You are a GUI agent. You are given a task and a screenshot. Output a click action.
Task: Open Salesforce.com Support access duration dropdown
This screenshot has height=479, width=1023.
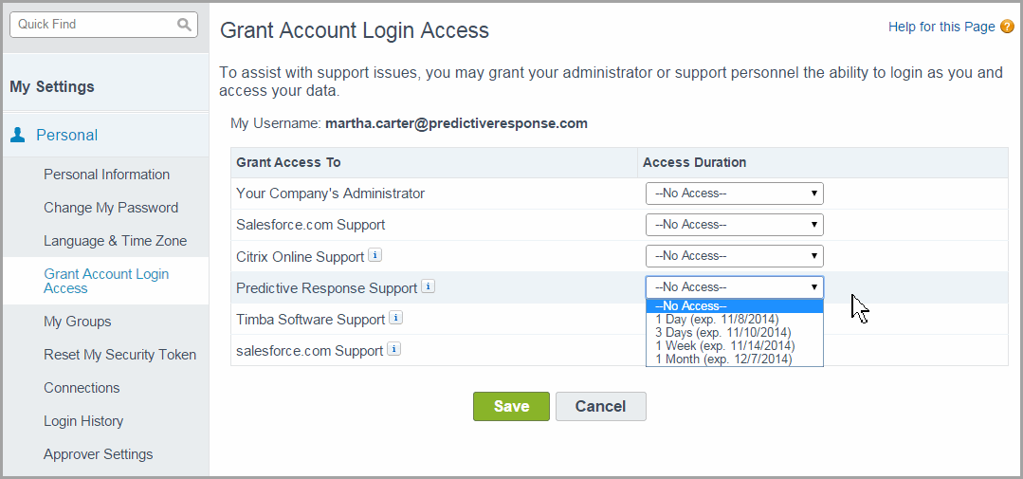pyautogui.click(x=734, y=225)
